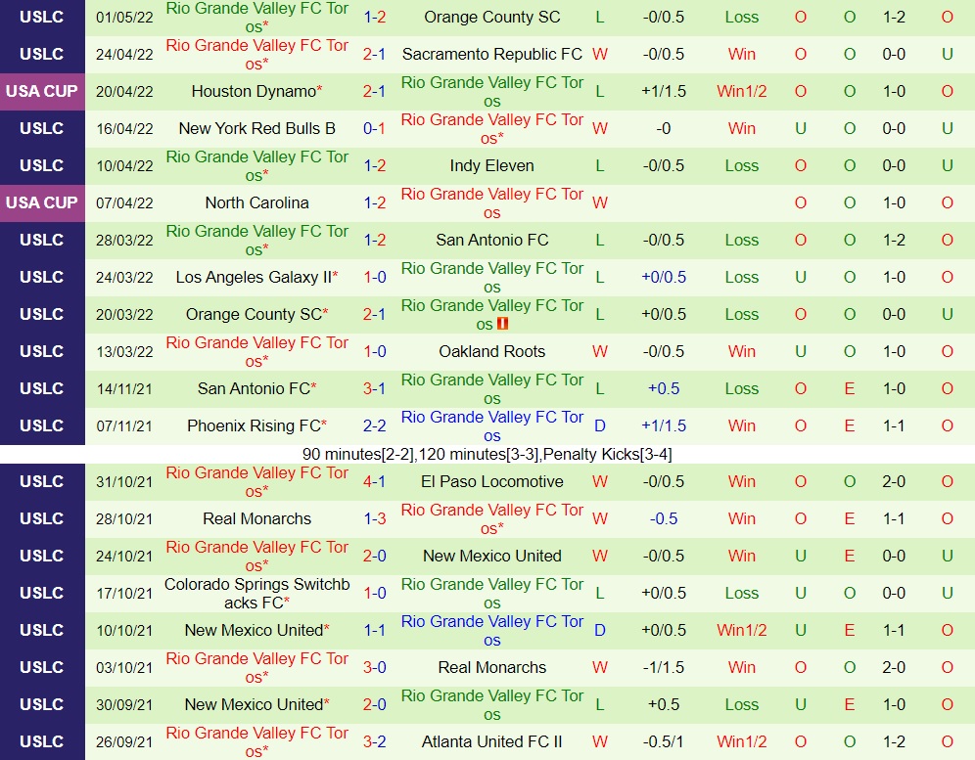Click the 2-0 score of the 30/09/21 match
Viewport: 975px width, 760px height.
pos(374,704)
